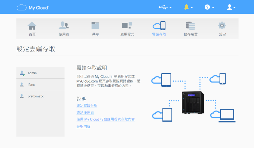This screenshot has width=254, height=148.
Task: Select the ifans user row
Action: click(x=40, y=84)
